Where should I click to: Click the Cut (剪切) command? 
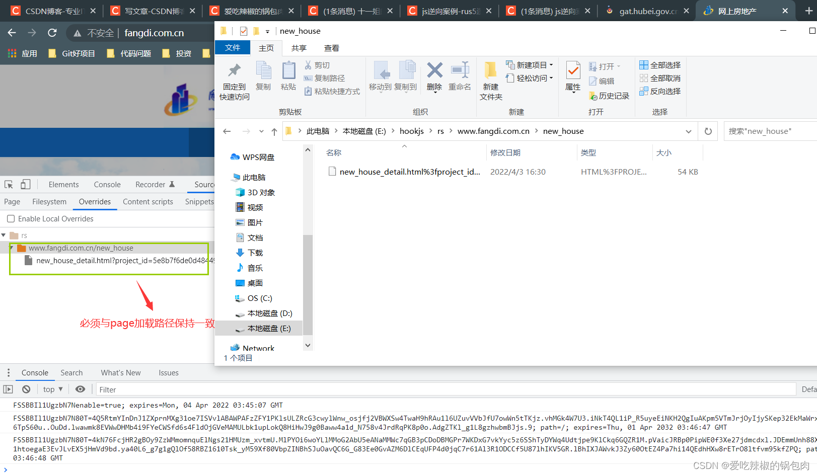point(317,65)
